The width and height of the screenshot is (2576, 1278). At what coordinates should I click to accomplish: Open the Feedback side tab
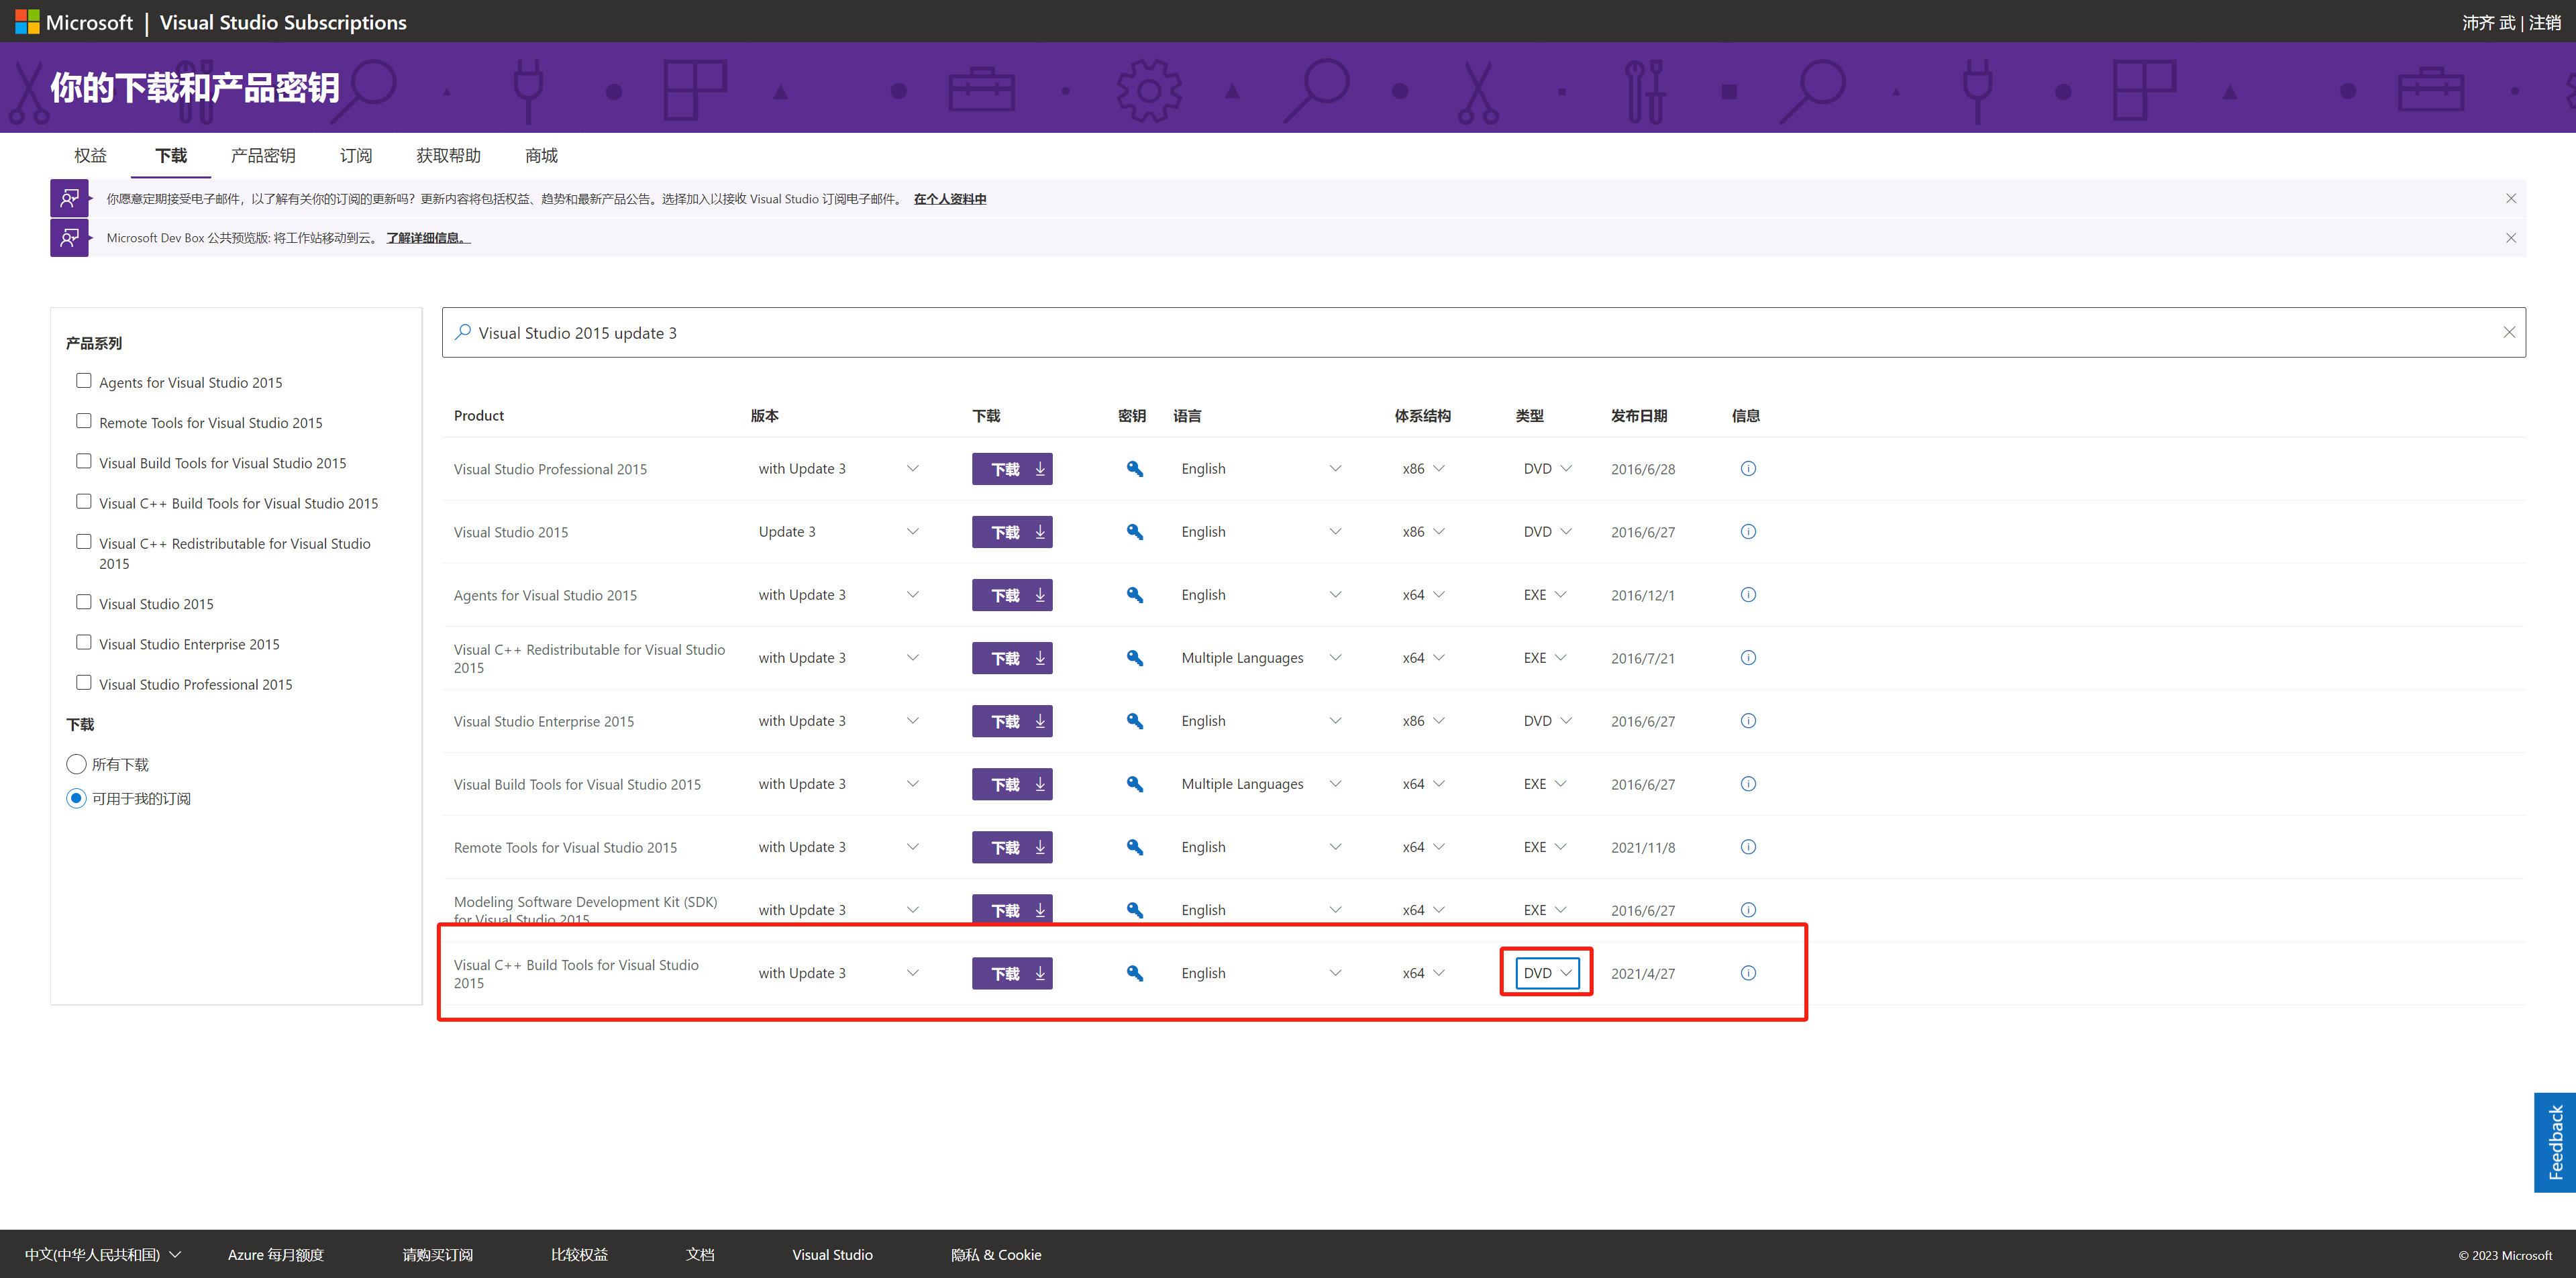(x=2555, y=1142)
